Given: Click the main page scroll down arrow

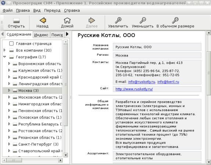Looking at the screenshot, I should click(209, 162).
